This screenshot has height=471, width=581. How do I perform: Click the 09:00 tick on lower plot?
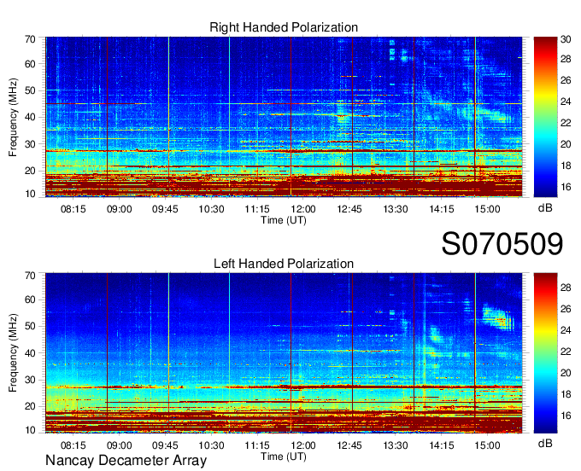click(120, 445)
